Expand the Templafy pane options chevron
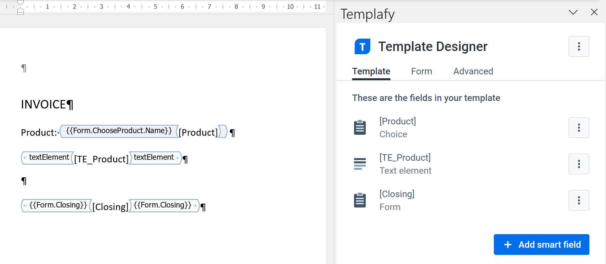Image resolution: width=606 pixels, height=264 pixels. (x=573, y=12)
